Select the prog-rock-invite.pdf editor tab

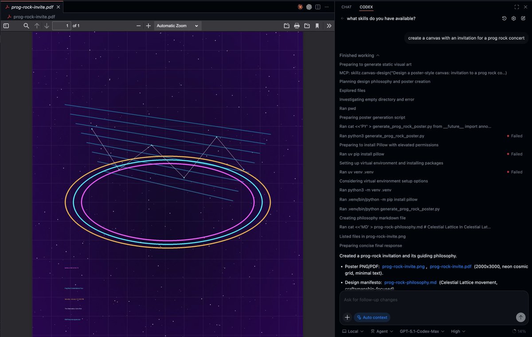32,7
